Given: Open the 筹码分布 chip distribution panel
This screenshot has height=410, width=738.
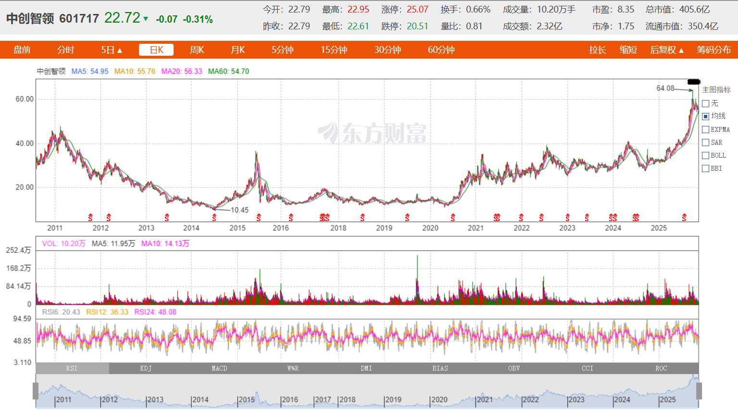Looking at the screenshot, I should click(x=713, y=50).
